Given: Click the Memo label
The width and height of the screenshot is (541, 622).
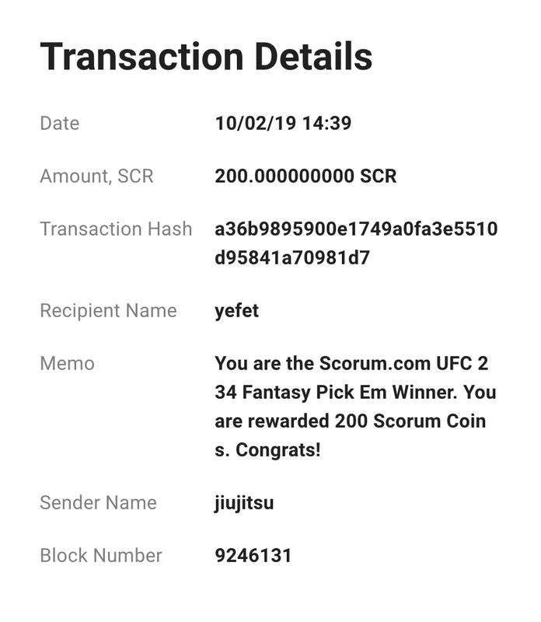Looking at the screenshot, I should coord(68,363).
